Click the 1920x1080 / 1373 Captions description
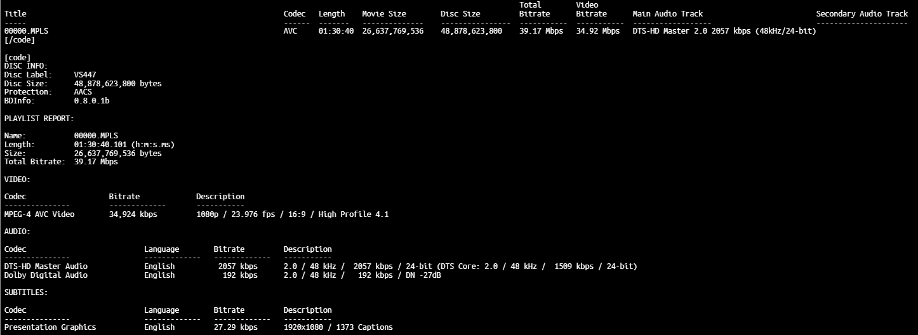 [338, 327]
